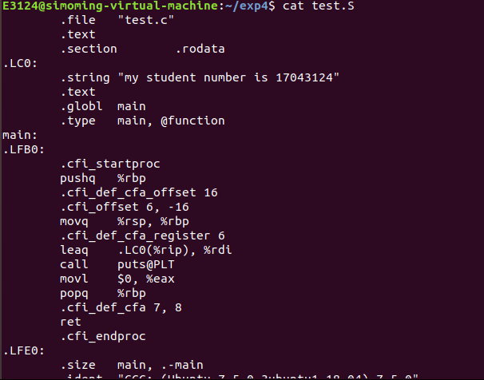The height and width of the screenshot is (380, 484).
Task: Click the .section .rodata line
Action: click(x=142, y=49)
